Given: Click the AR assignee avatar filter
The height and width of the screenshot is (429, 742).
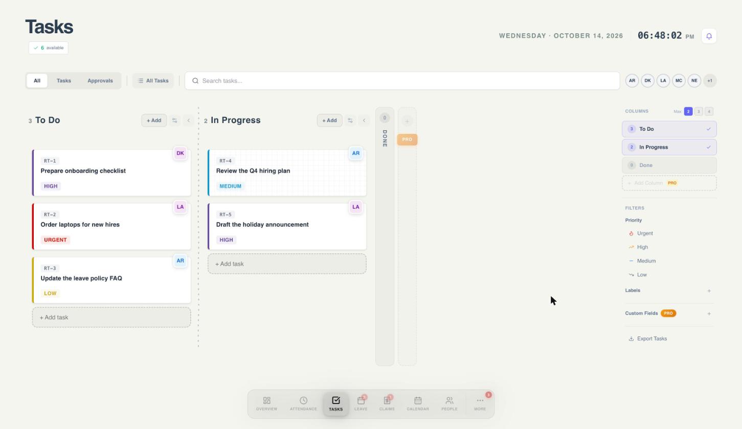Looking at the screenshot, I should click(632, 81).
